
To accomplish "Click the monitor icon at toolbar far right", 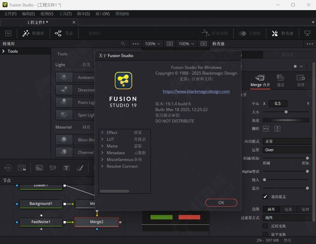I will tap(307, 33).
